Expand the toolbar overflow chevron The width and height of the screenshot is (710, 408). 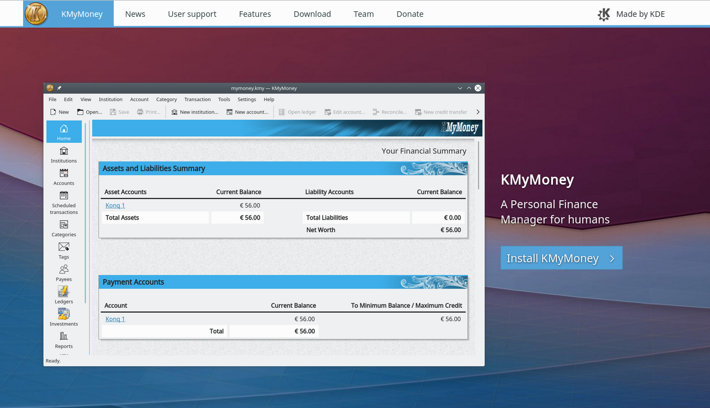coord(478,112)
